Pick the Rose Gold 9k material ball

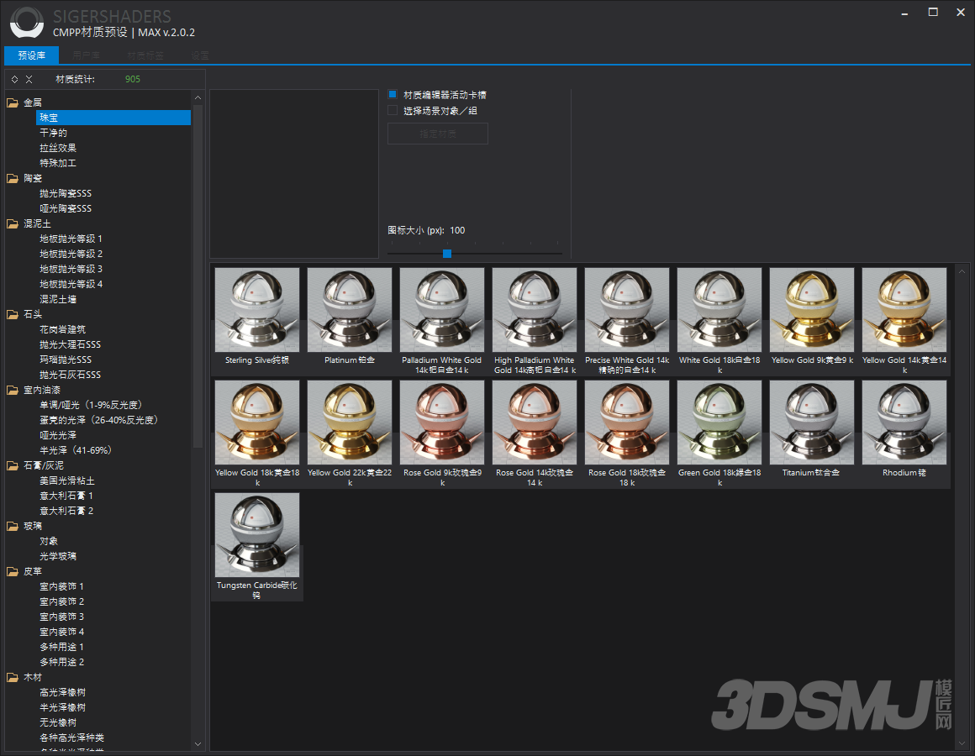pos(442,423)
